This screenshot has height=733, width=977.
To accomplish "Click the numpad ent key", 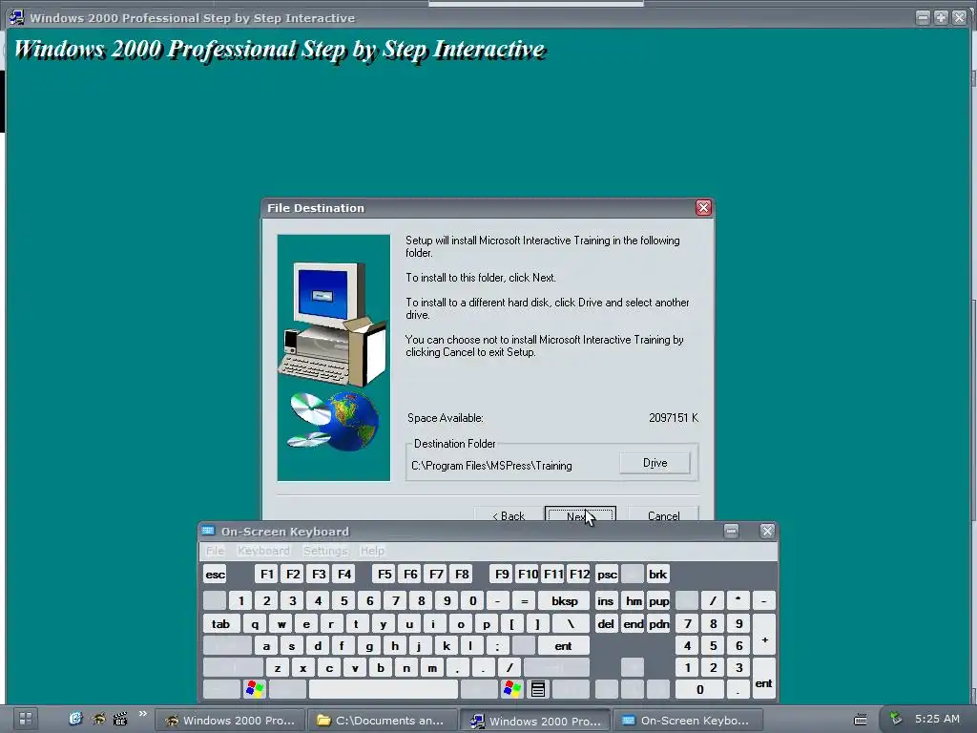I will tap(764, 679).
